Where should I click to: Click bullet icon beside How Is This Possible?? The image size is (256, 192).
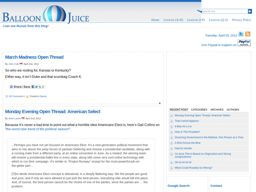(171, 132)
